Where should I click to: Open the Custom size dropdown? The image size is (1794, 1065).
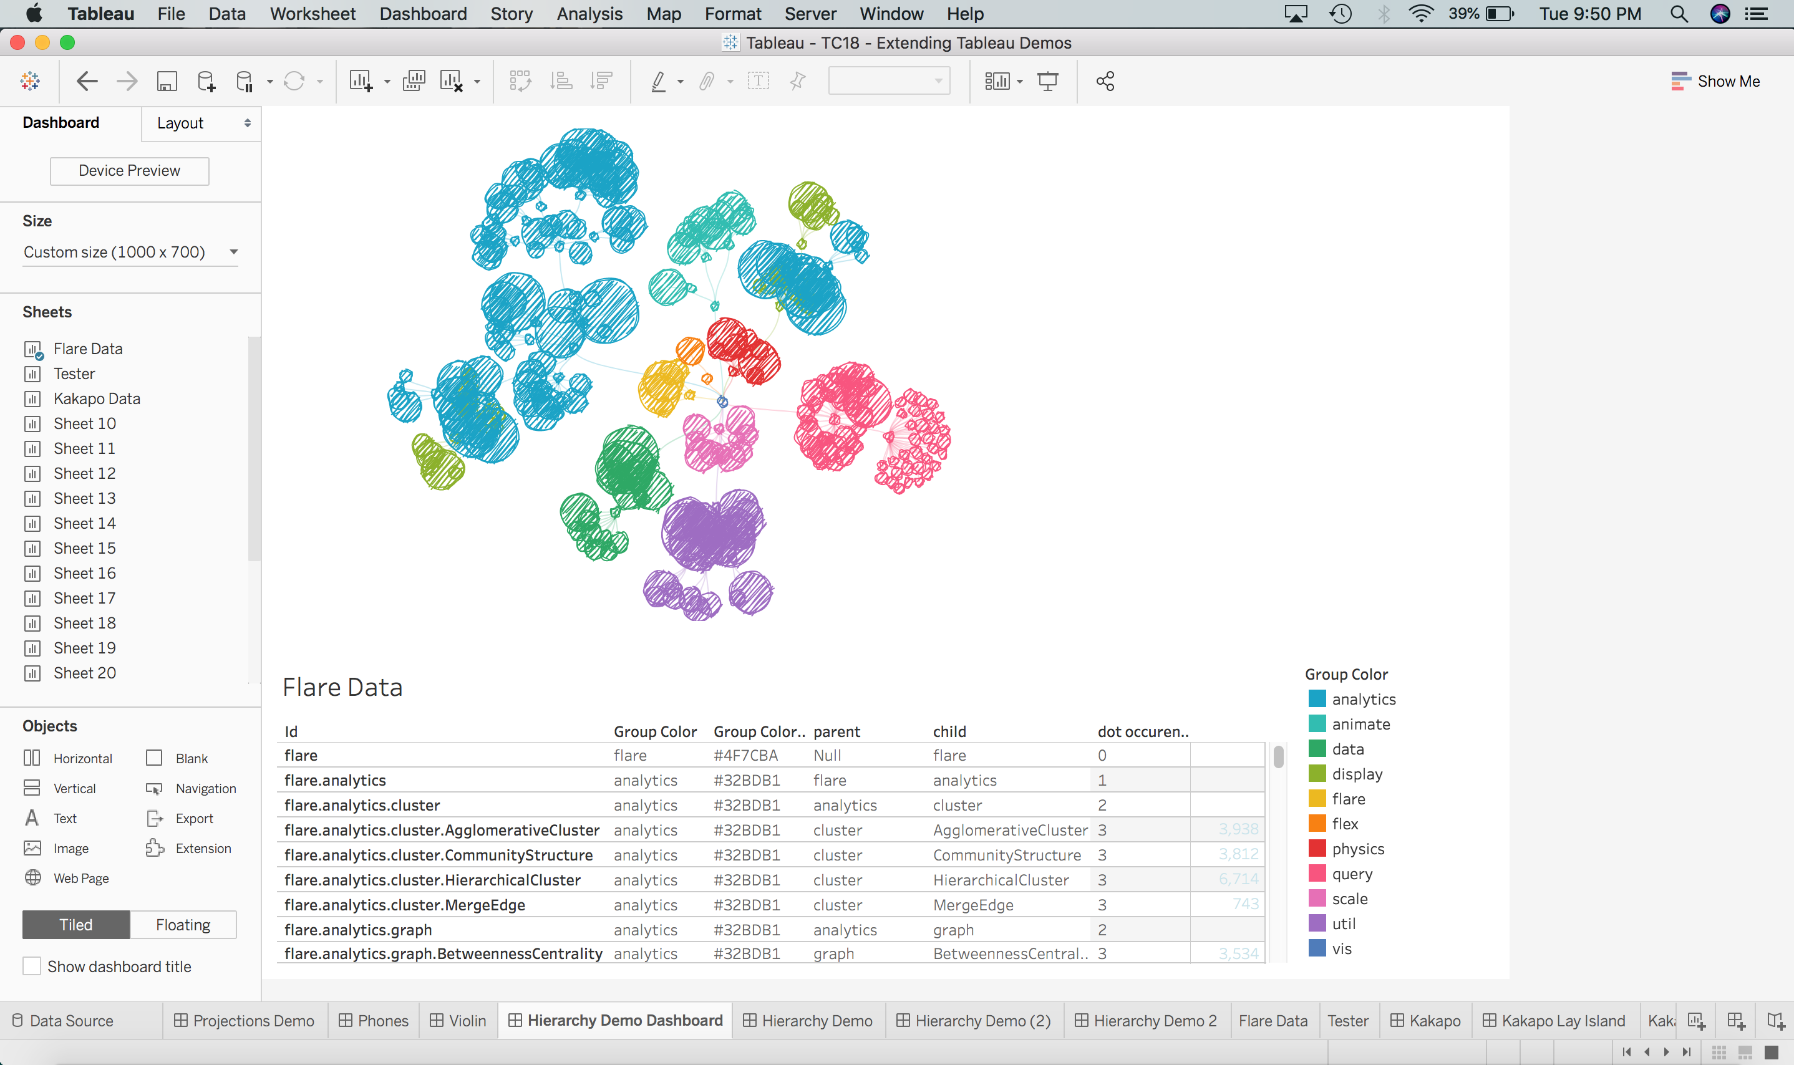click(x=130, y=252)
